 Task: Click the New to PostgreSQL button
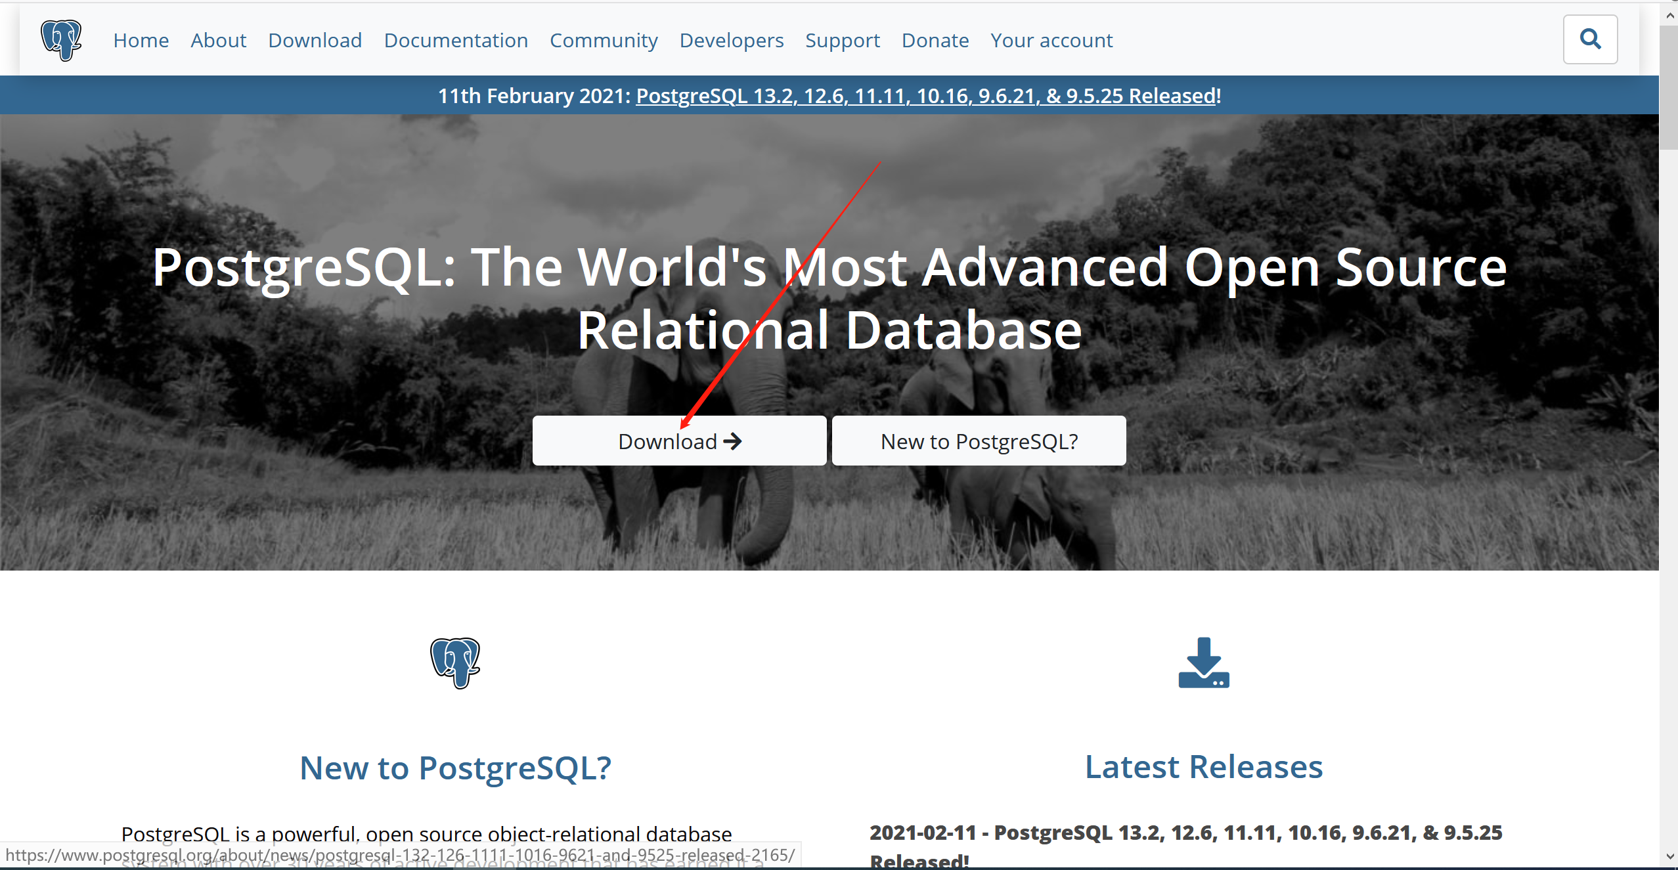tap(978, 441)
